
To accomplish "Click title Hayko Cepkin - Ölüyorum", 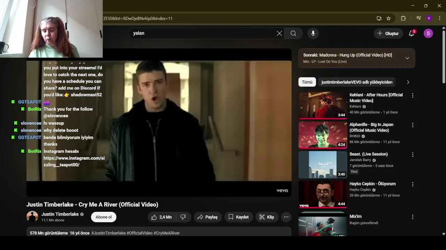I will pyautogui.click(x=372, y=184).
